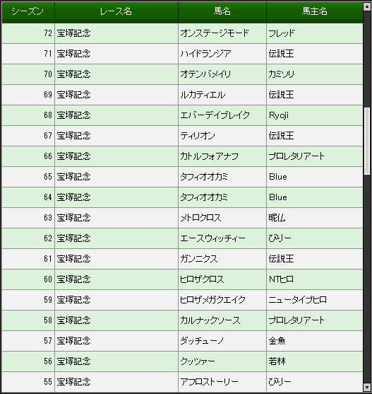This screenshot has height=394, width=372.
Task: Click horse name エースウィッチィー
Action: (212, 238)
